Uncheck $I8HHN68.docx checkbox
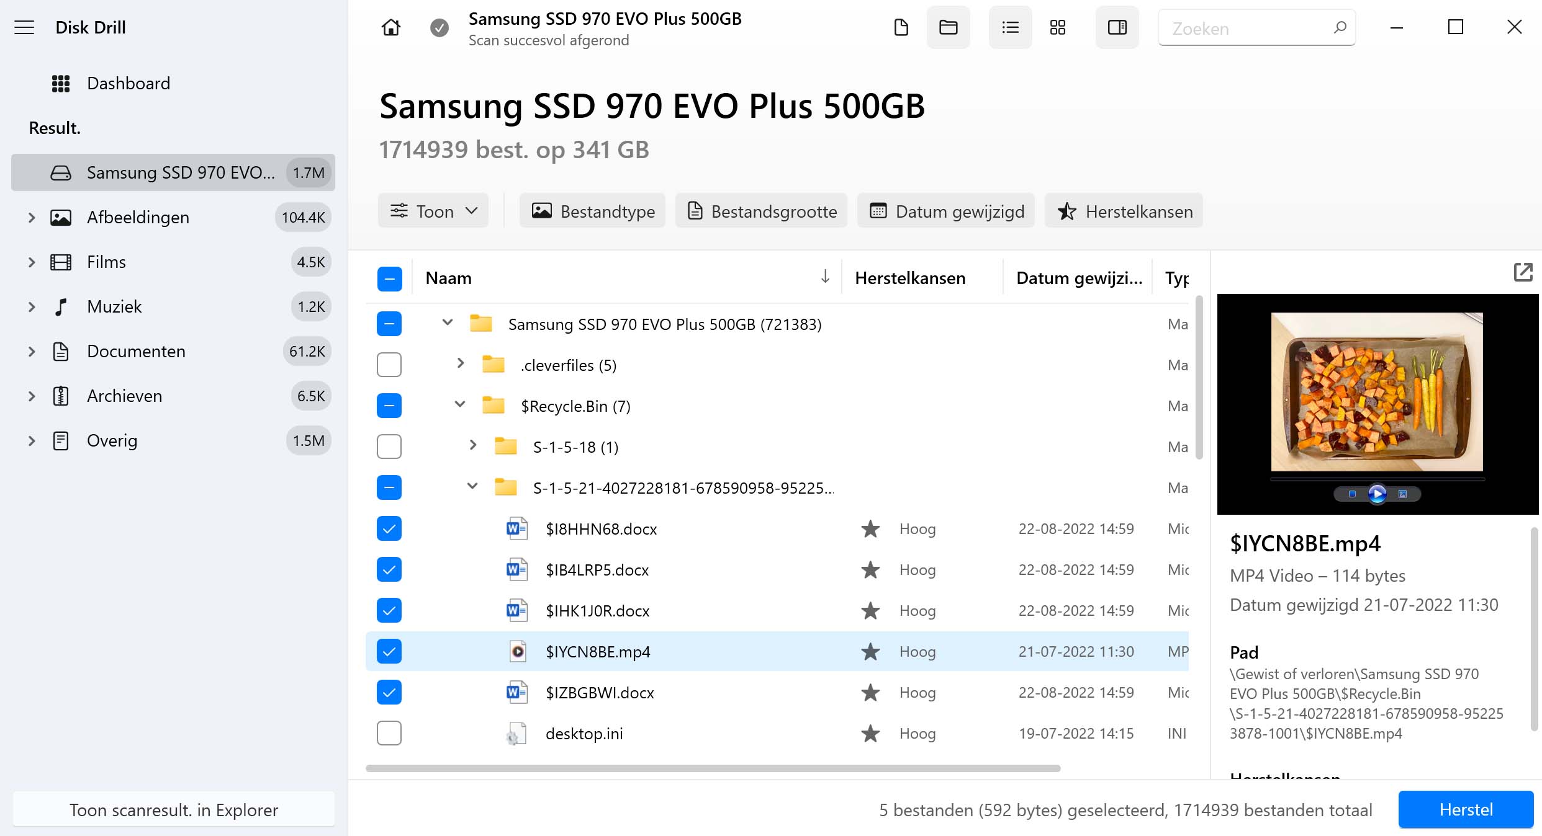Screen dimensions: 1542x836 point(389,528)
